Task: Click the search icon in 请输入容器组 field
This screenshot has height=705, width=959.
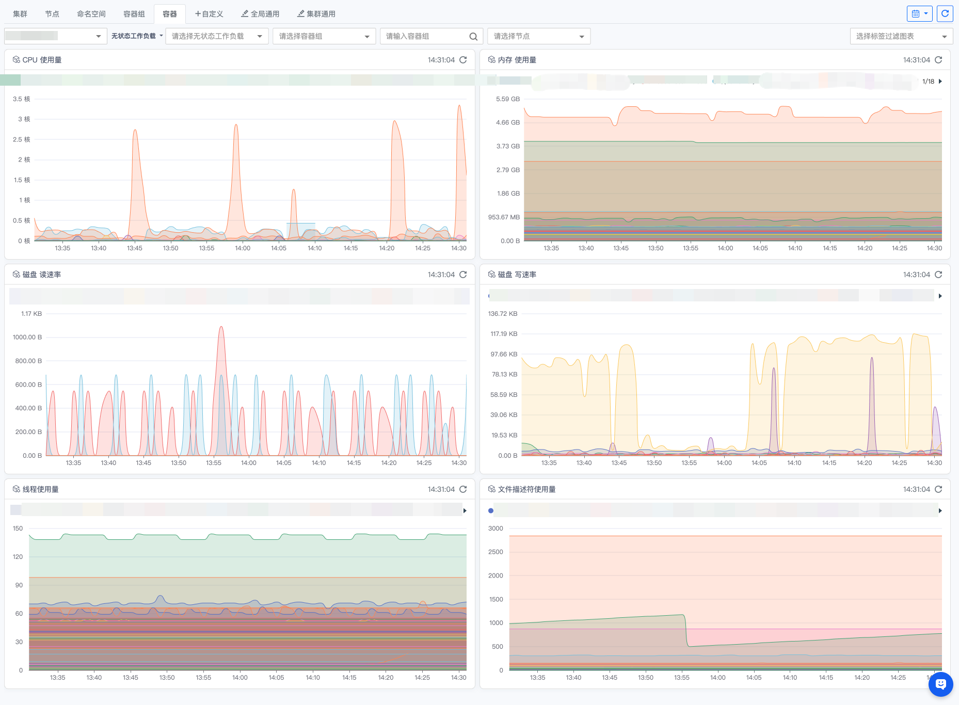Action: coord(473,36)
